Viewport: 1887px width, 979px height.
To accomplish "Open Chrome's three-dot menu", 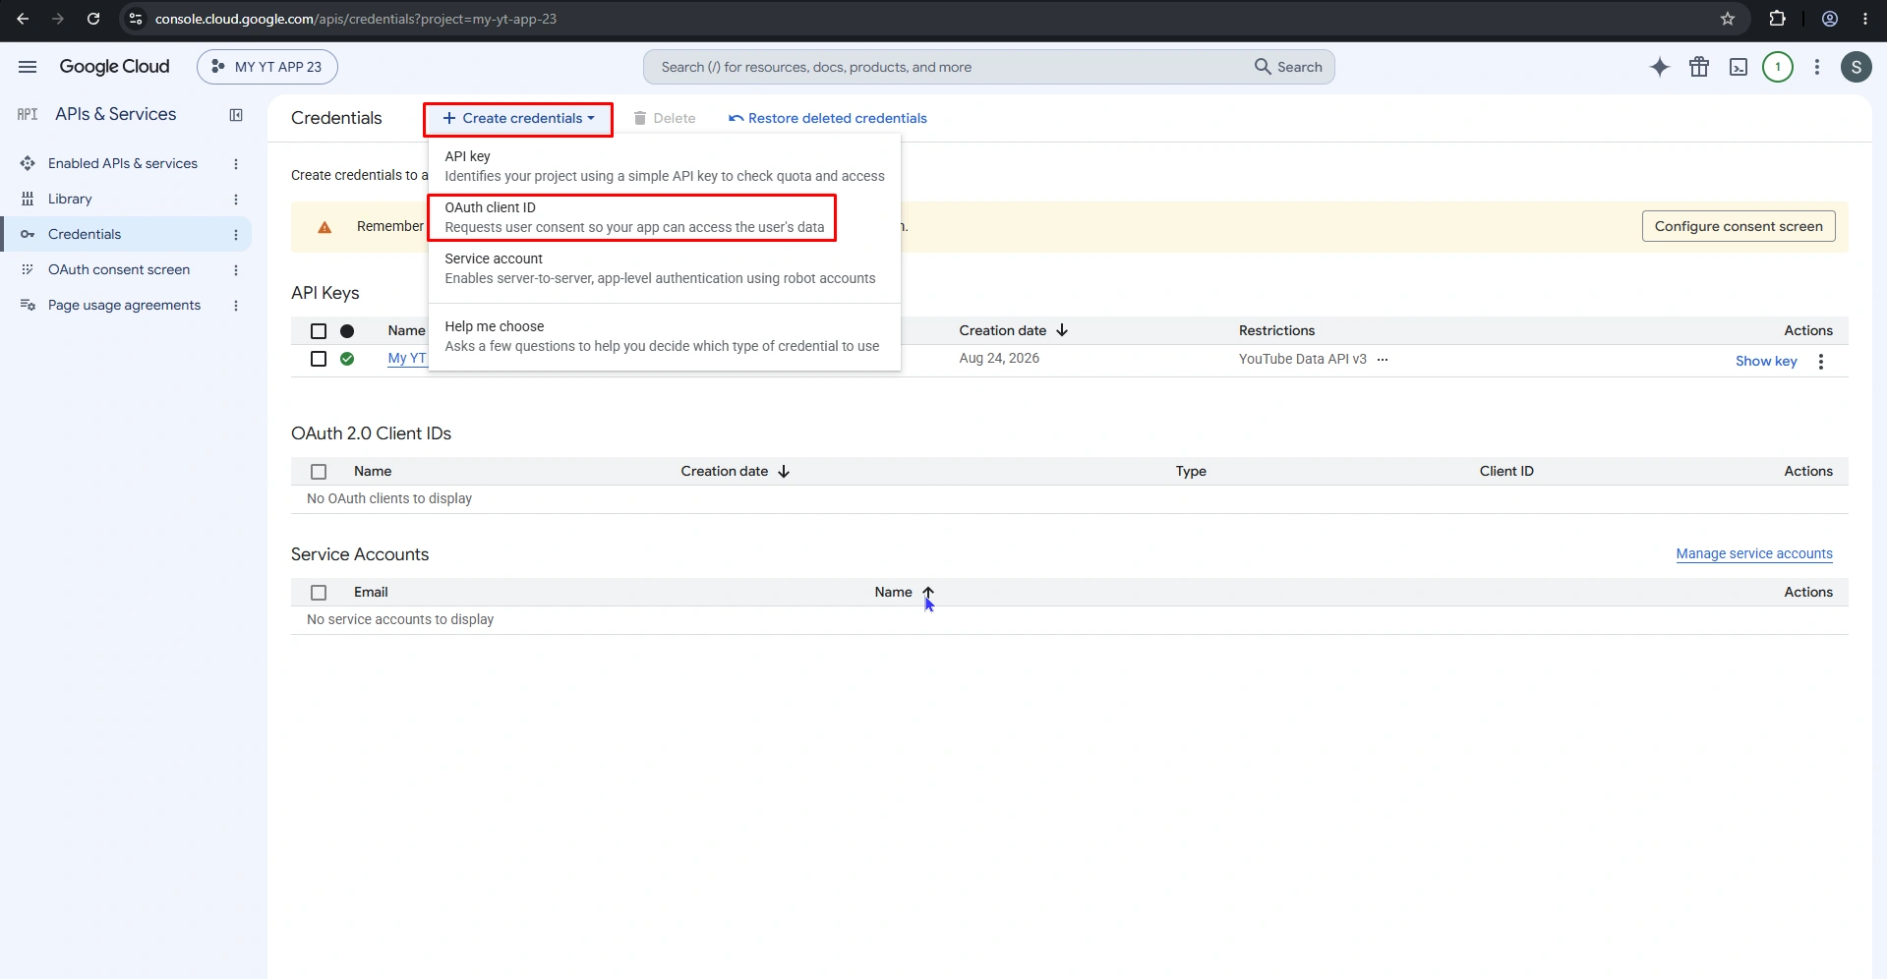I will coord(1865,19).
